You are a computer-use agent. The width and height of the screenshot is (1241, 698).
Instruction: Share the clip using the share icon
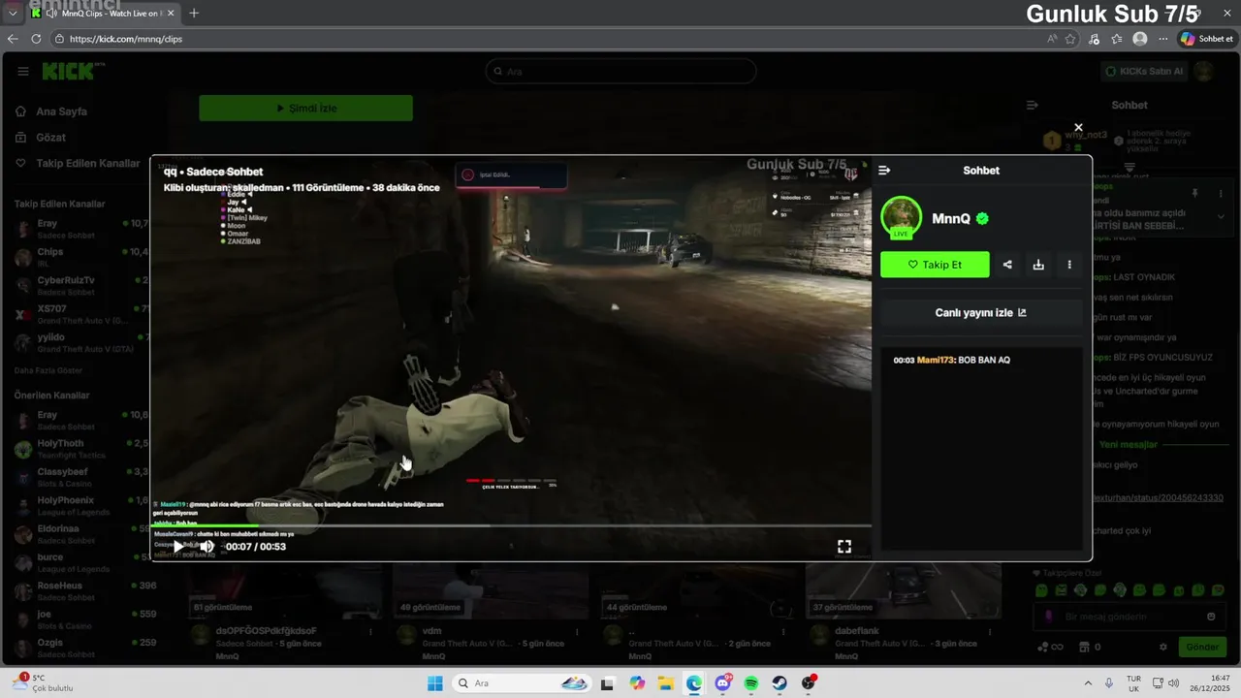[x=1007, y=265]
